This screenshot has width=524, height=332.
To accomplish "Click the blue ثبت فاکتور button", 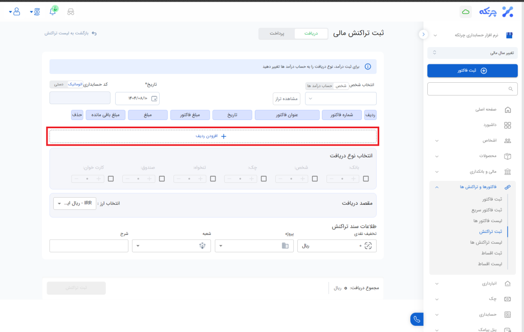I will tap(472, 70).
